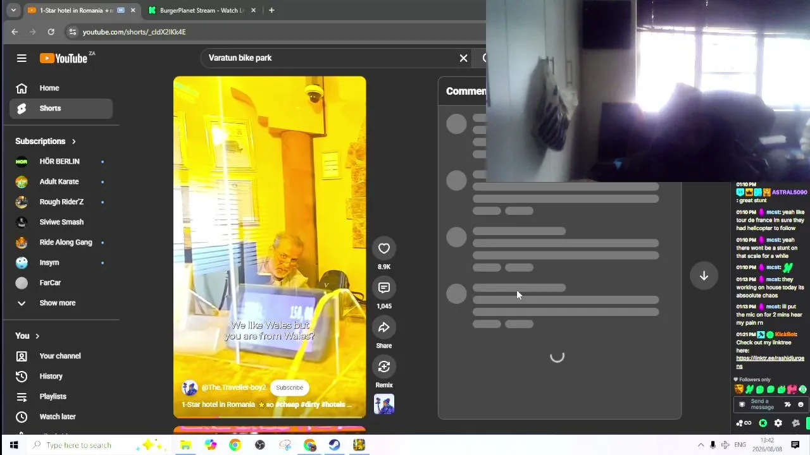Go to the next Short with down arrow
This screenshot has height=455, width=810.
[704, 276]
